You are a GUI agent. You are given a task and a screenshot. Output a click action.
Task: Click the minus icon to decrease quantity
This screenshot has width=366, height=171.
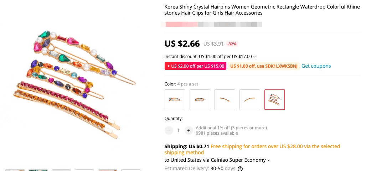pyautogui.click(x=169, y=130)
